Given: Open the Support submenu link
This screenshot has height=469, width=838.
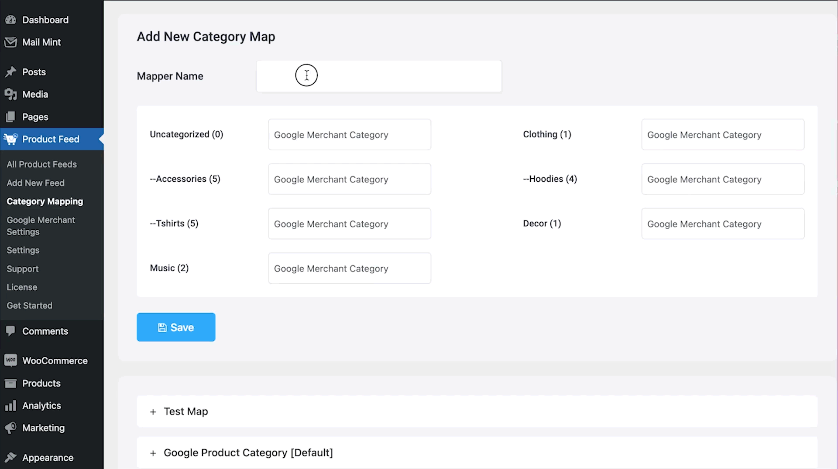Looking at the screenshot, I should point(22,269).
